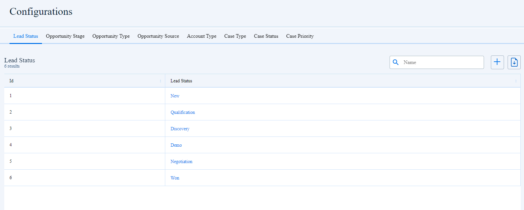The image size is (524, 210).
Task: Click the Name search input field
Action: coord(441,62)
